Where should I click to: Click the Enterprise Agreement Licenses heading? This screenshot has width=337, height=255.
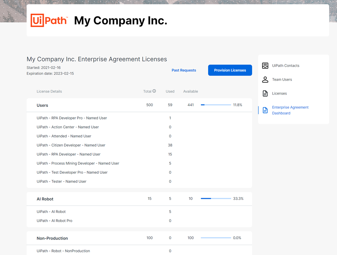(97, 59)
